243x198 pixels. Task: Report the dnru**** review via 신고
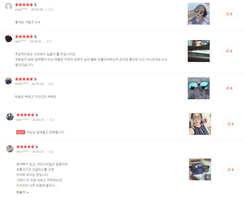coord(51,151)
